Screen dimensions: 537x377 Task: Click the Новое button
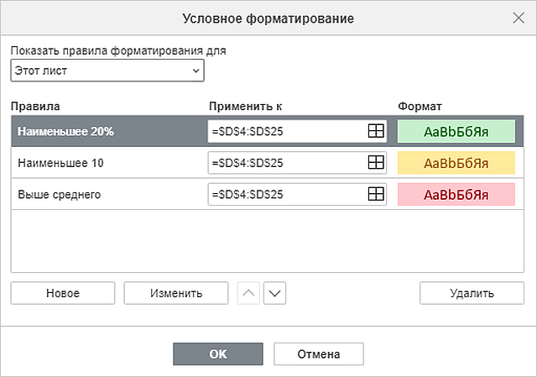pos(63,293)
